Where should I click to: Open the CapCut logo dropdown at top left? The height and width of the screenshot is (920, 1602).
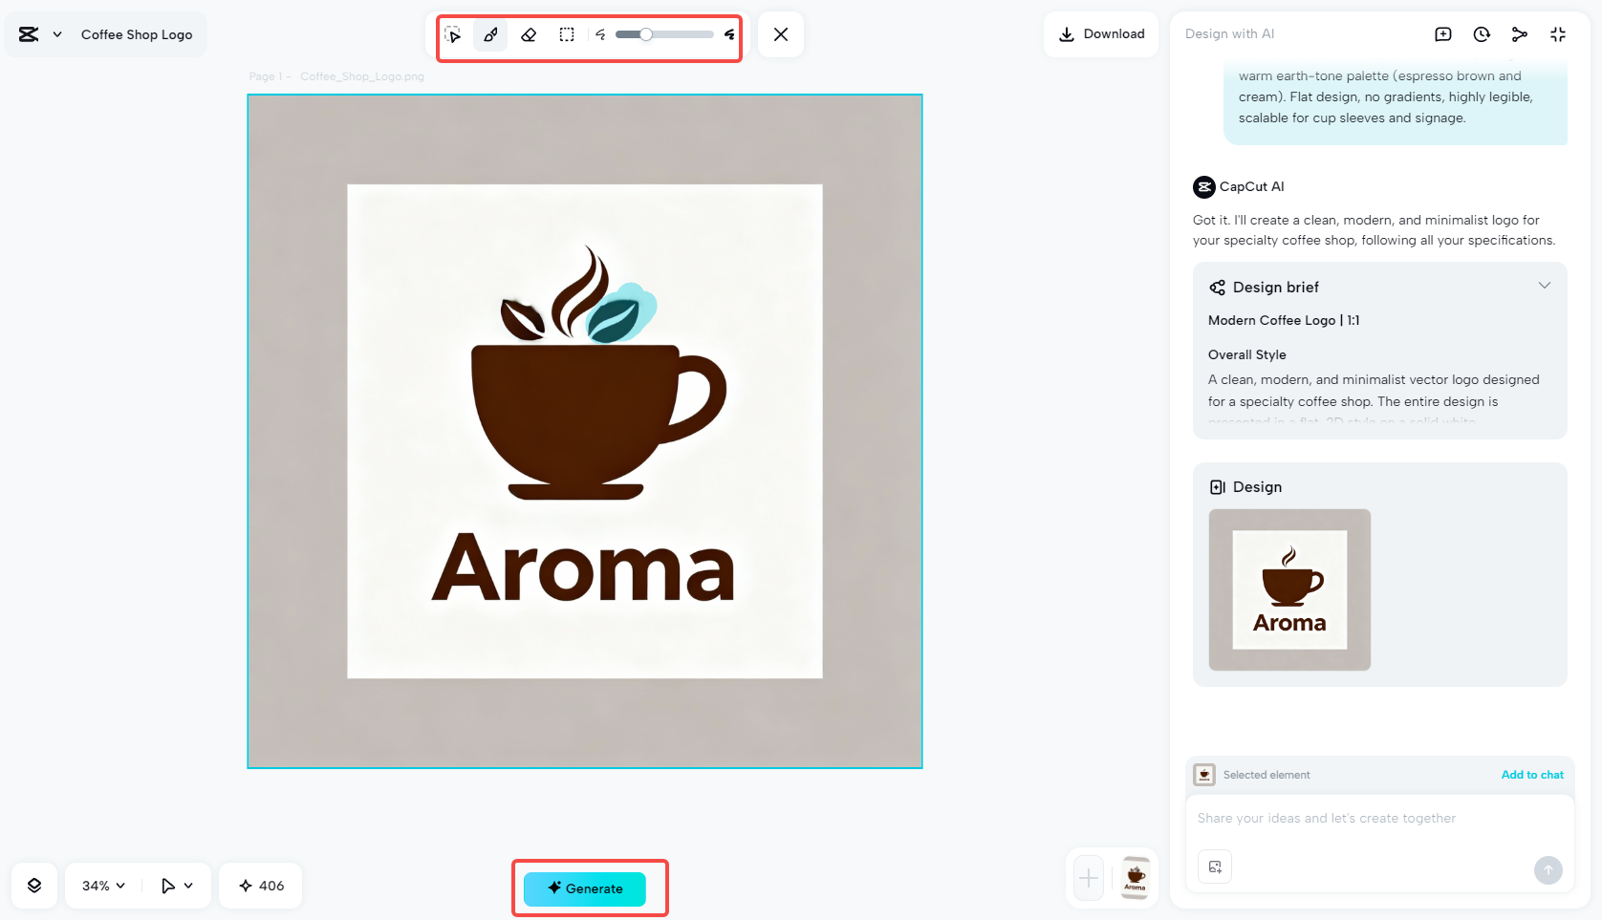(x=39, y=33)
